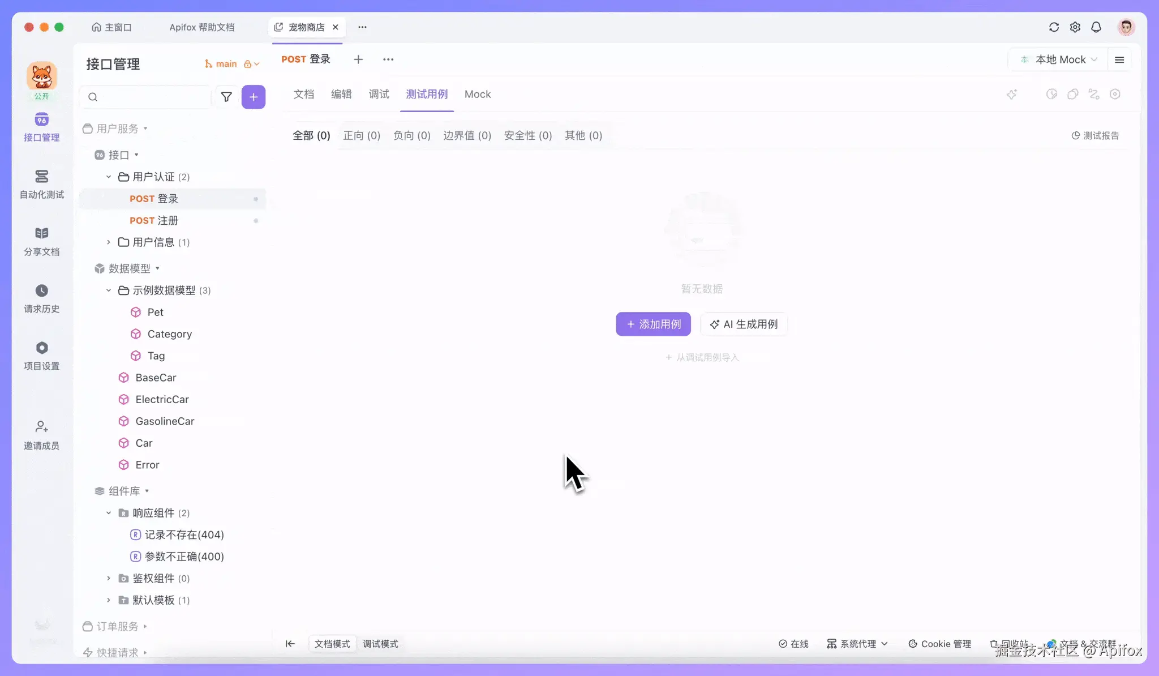Click the refresh sync icon
The width and height of the screenshot is (1159, 676).
point(1053,27)
